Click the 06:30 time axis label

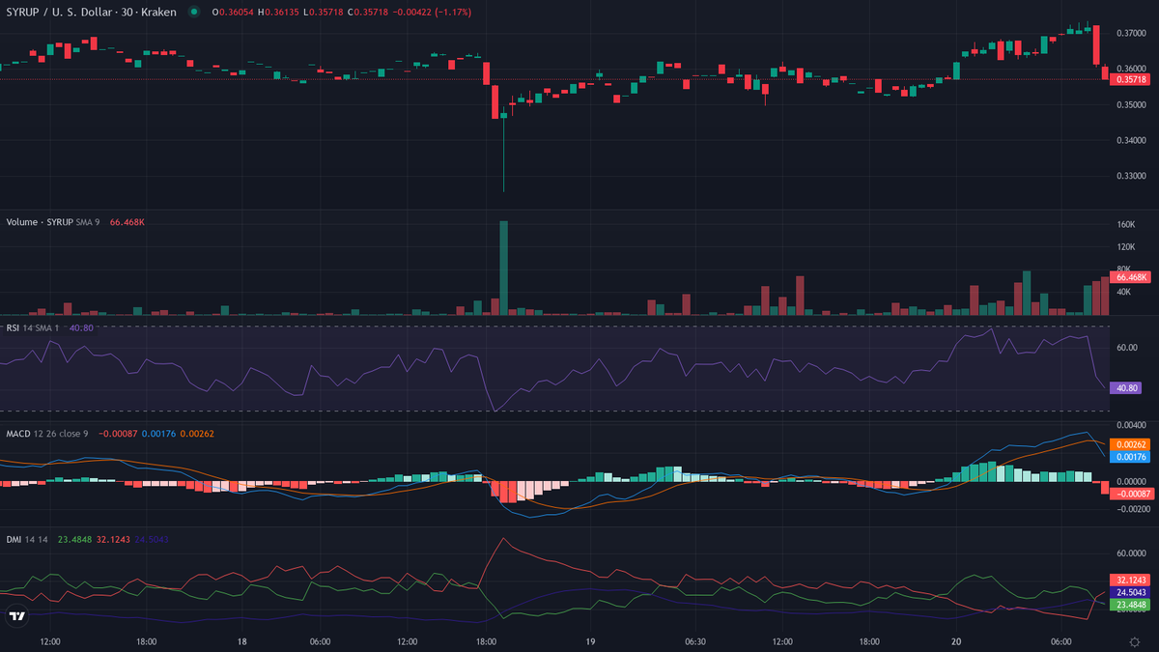pos(694,641)
